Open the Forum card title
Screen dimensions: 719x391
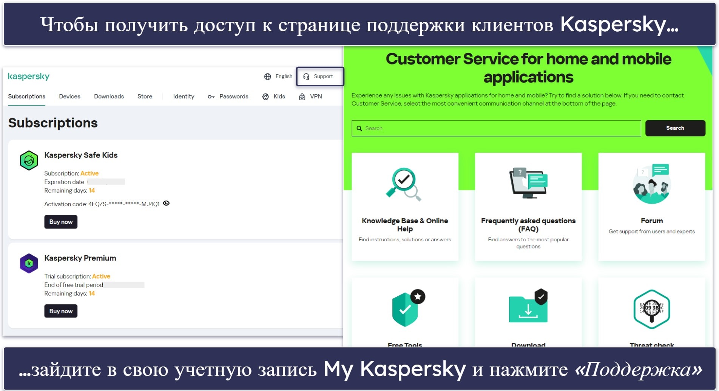click(x=651, y=221)
